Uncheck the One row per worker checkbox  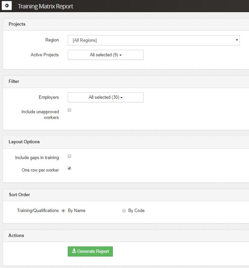(69, 168)
